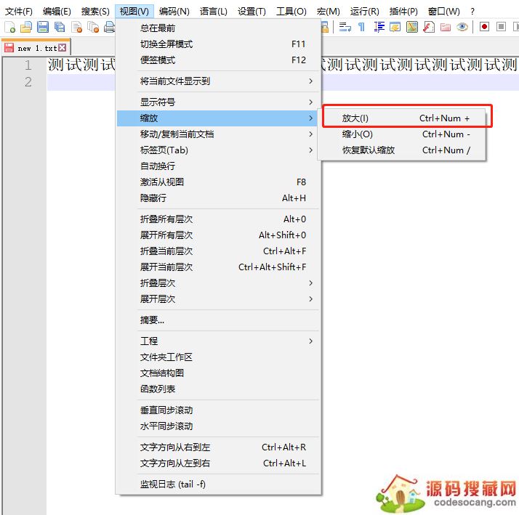This screenshot has width=519, height=515.
Task: Click the Save file floppy icon
Action: point(42,28)
